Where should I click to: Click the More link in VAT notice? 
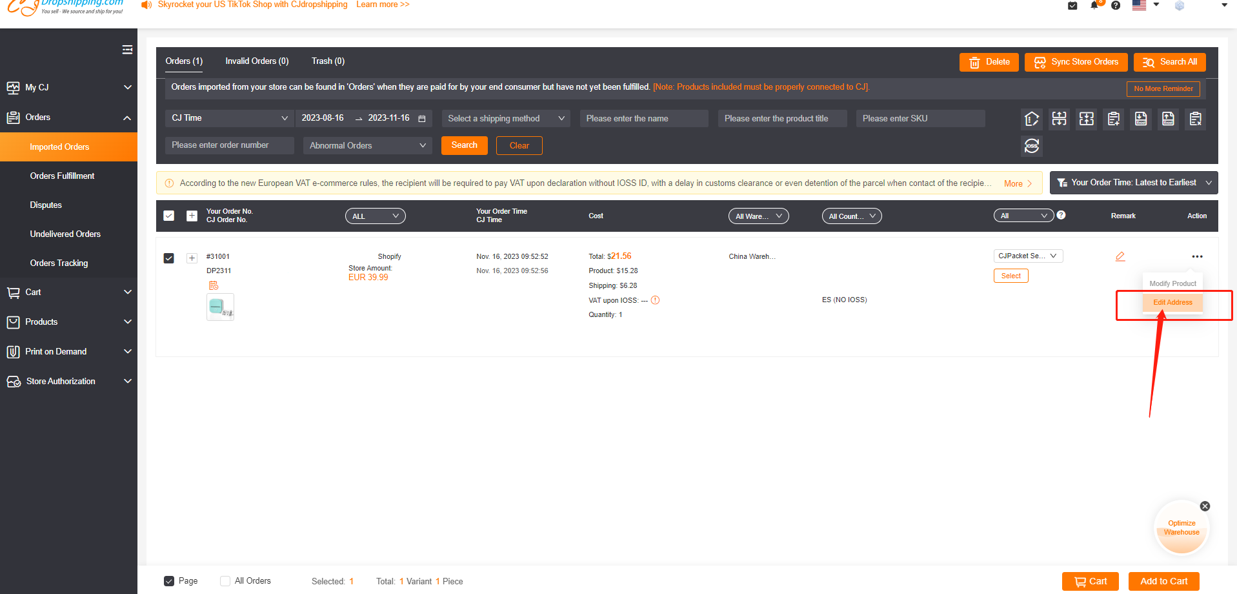pyautogui.click(x=1012, y=183)
